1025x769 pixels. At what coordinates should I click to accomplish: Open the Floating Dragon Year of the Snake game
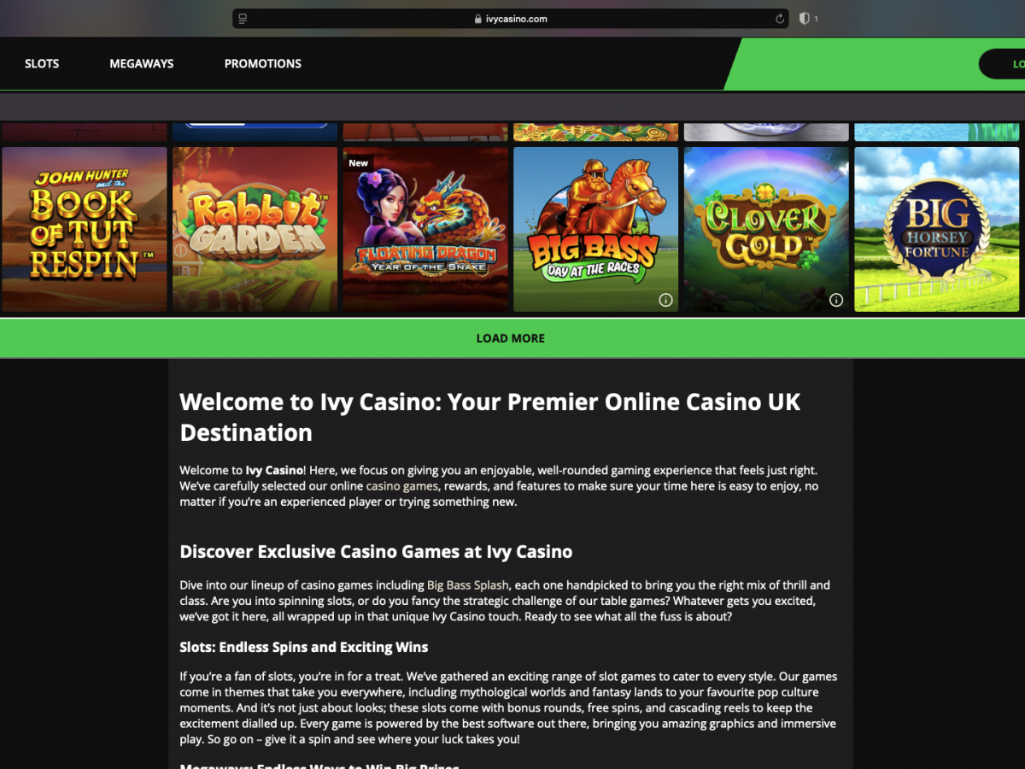[x=425, y=229]
